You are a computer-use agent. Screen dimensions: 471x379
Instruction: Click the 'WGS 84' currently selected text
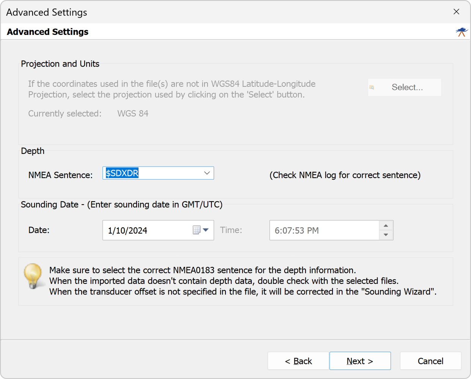[x=133, y=113]
